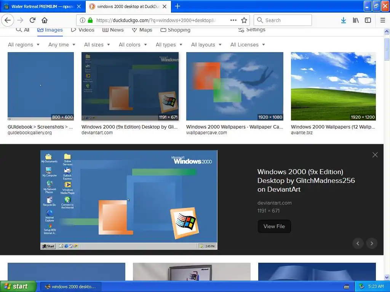This screenshot has width=390, height=292.
Task: Click the page scrollbar up arrow
Action: 387,31
